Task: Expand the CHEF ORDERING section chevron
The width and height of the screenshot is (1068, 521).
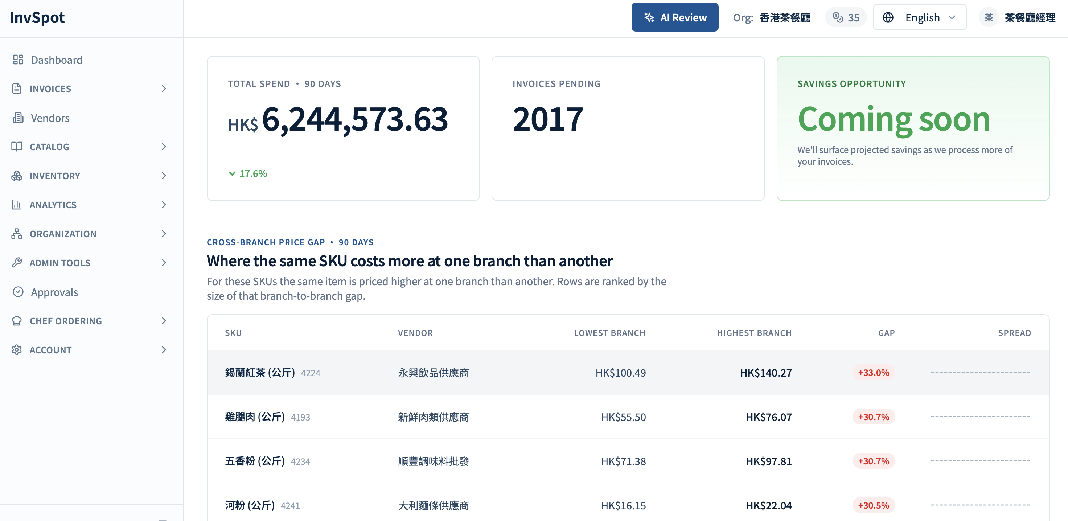Action: (x=164, y=321)
